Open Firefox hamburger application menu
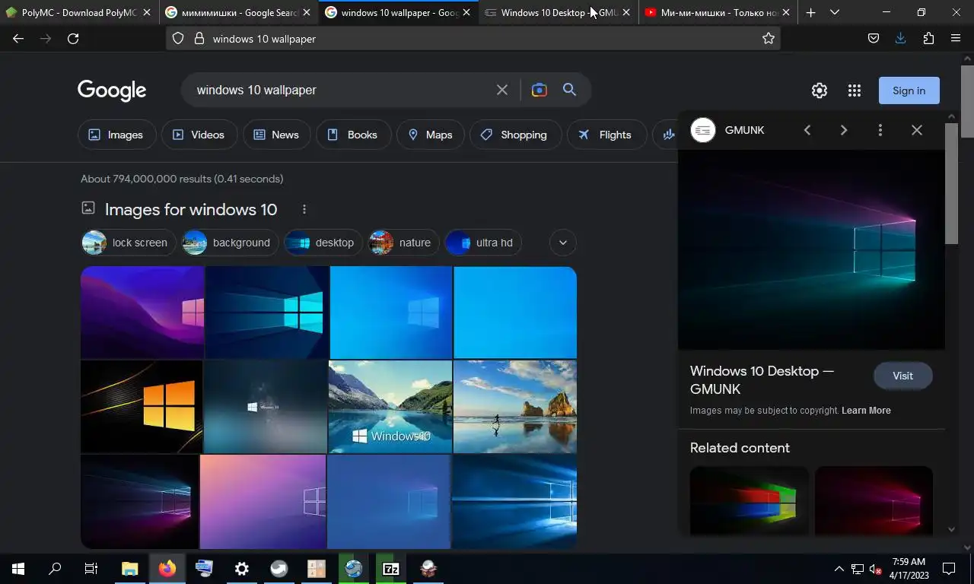This screenshot has height=584, width=974. [956, 39]
